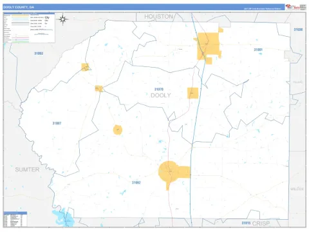Select the faint "WILCOX" county label
The image size is (309, 232).
click(x=297, y=189)
